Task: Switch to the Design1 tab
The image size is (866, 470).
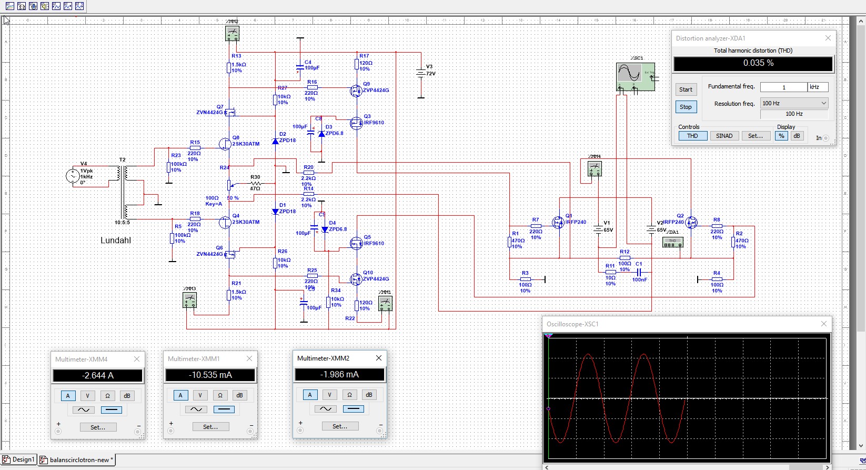Action: coord(19,459)
